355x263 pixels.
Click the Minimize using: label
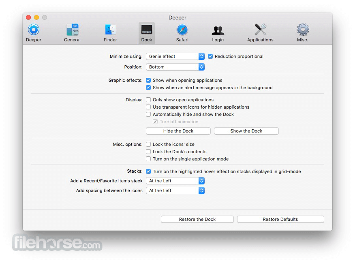(x=126, y=56)
